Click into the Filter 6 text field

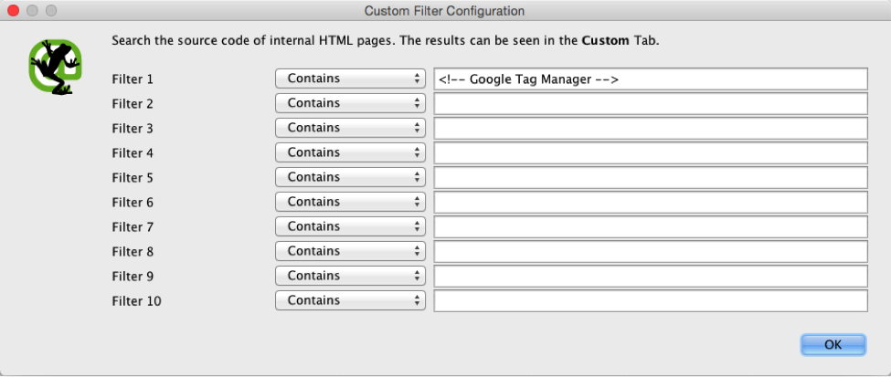[651, 202]
